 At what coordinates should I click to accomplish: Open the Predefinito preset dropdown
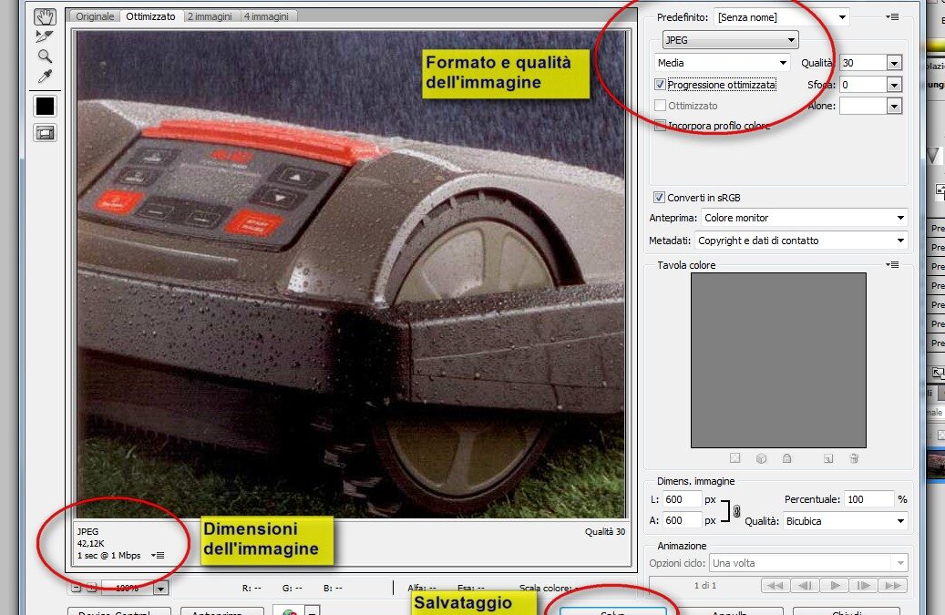coord(782,17)
